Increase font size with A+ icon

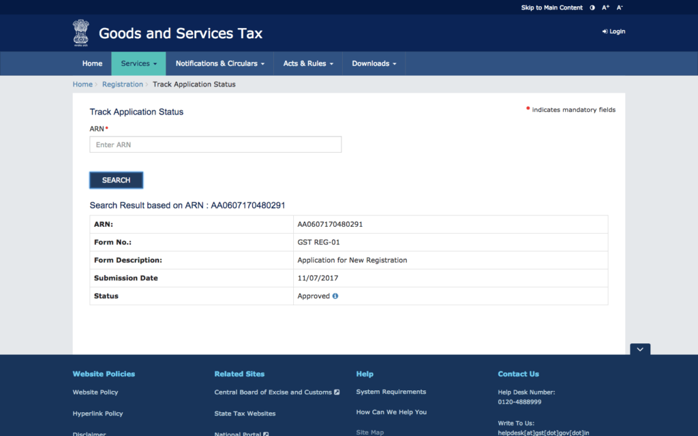coord(605,7)
